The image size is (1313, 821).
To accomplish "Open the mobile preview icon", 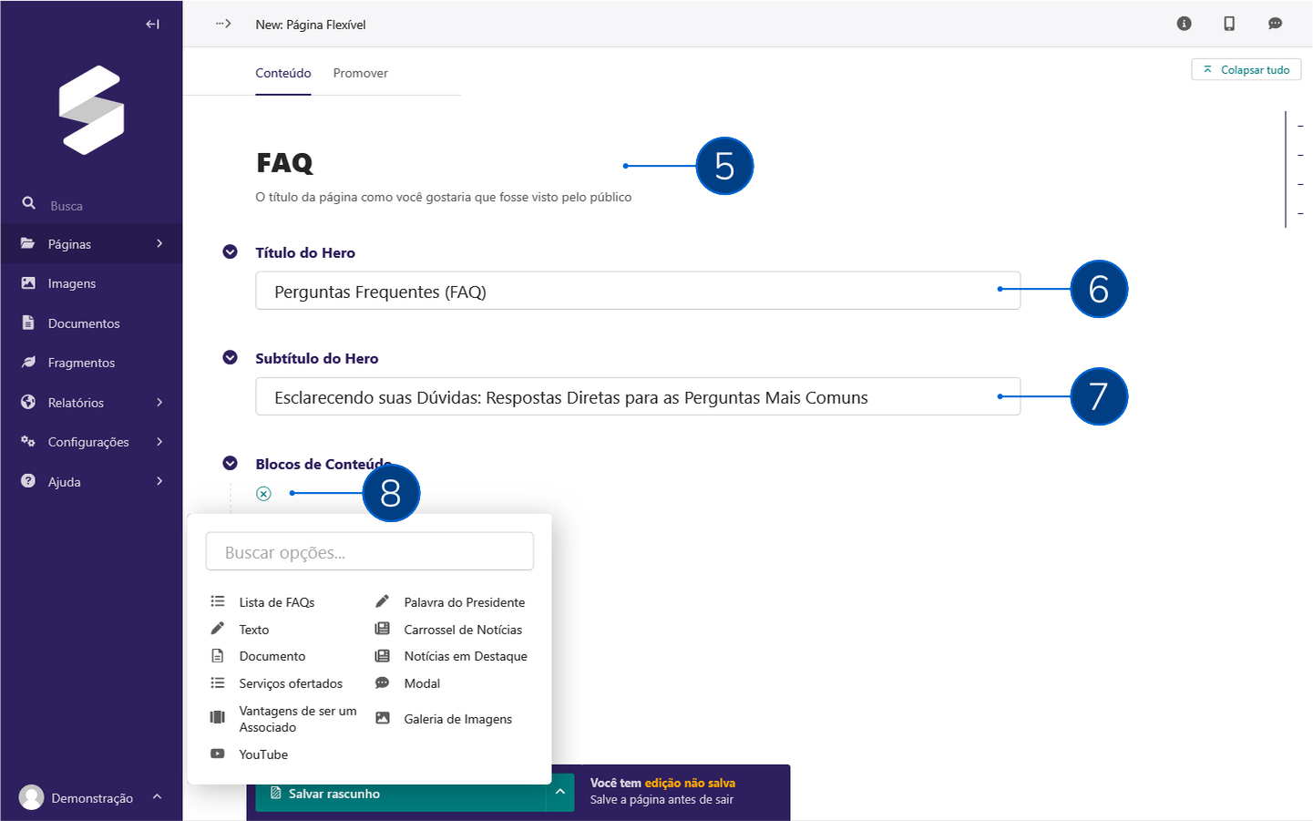I will point(1229,24).
